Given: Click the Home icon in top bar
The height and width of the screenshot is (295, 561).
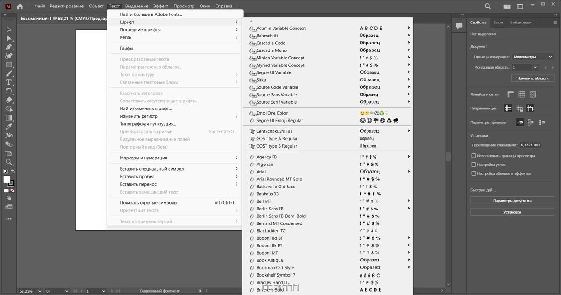Looking at the screenshot, I should pyautogui.click(x=20, y=7).
